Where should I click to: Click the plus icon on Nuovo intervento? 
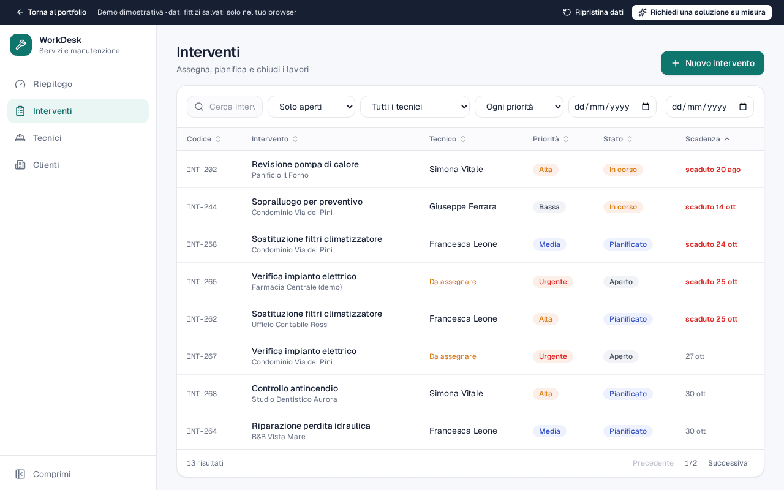click(x=676, y=63)
